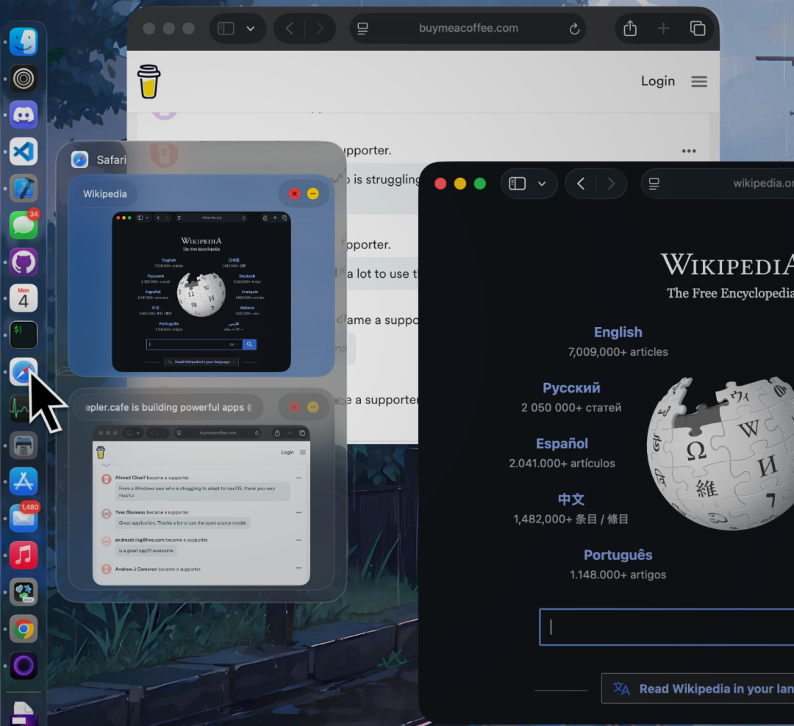Minimize the epler.cafe preview with yellow button

pyautogui.click(x=313, y=407)
